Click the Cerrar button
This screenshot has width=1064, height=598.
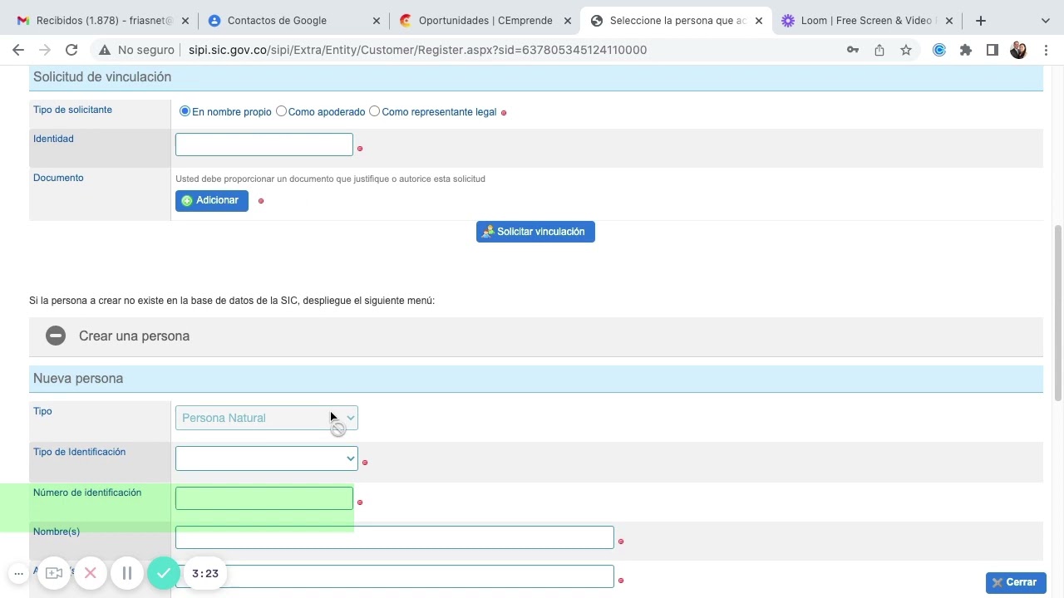tap(1016, 582)
